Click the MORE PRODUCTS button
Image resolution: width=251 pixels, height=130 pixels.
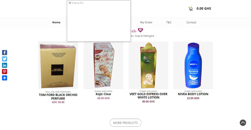point(125,123)
